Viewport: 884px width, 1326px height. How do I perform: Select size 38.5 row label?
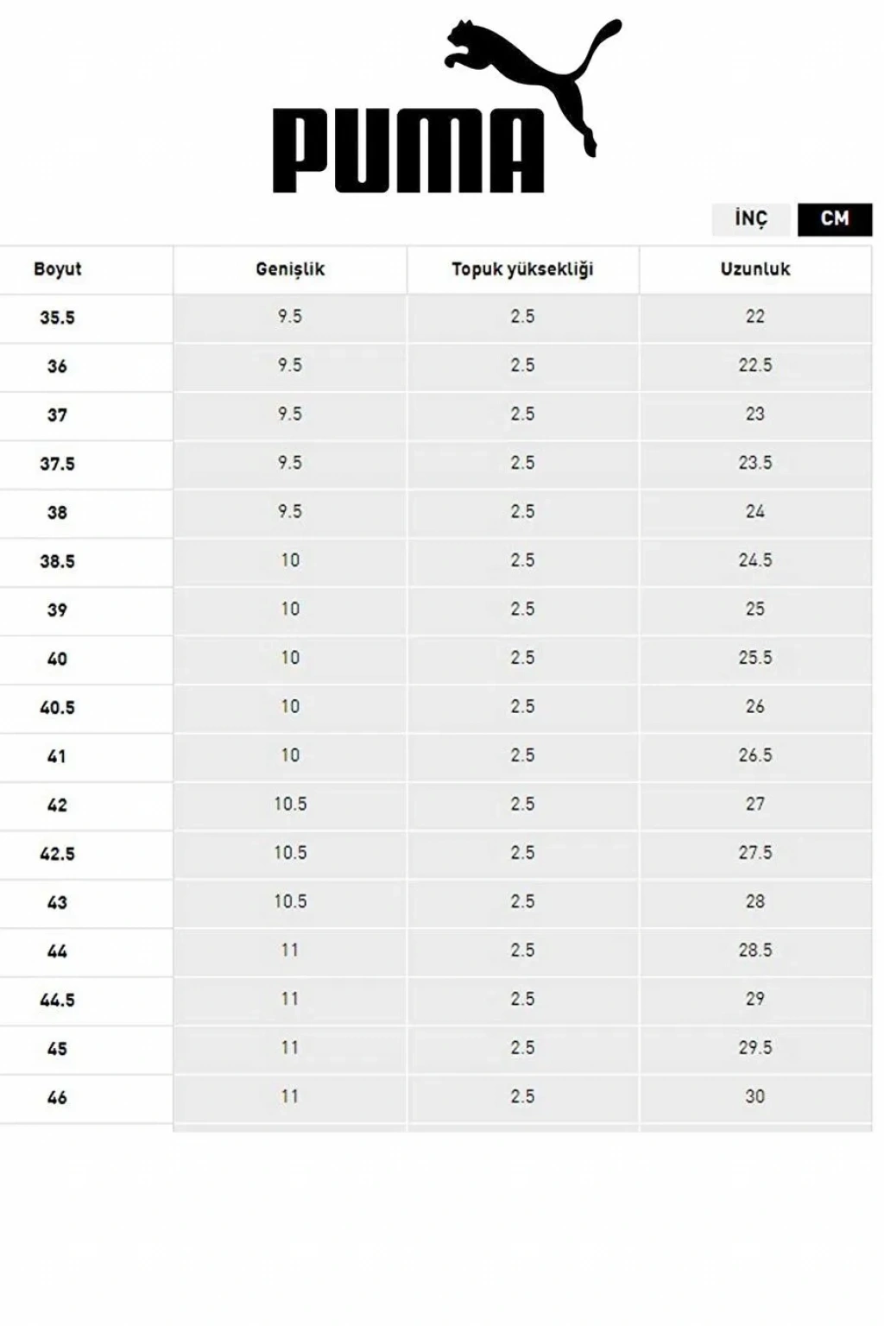[x=58, y=562]
